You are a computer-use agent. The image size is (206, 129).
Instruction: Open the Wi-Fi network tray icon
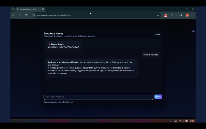pos(180,121)
